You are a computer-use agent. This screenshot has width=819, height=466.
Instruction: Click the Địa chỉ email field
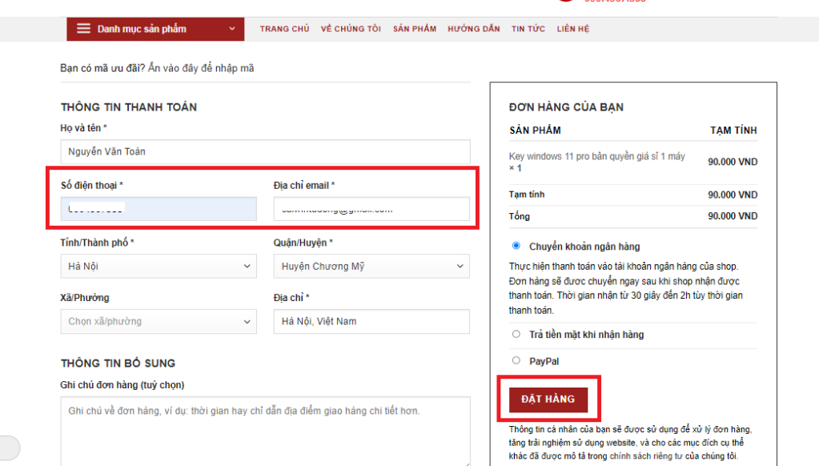pos(371,209)
